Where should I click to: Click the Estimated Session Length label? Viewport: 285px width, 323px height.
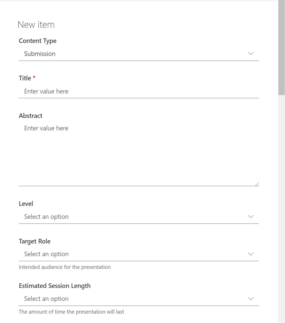pos(55,286)
